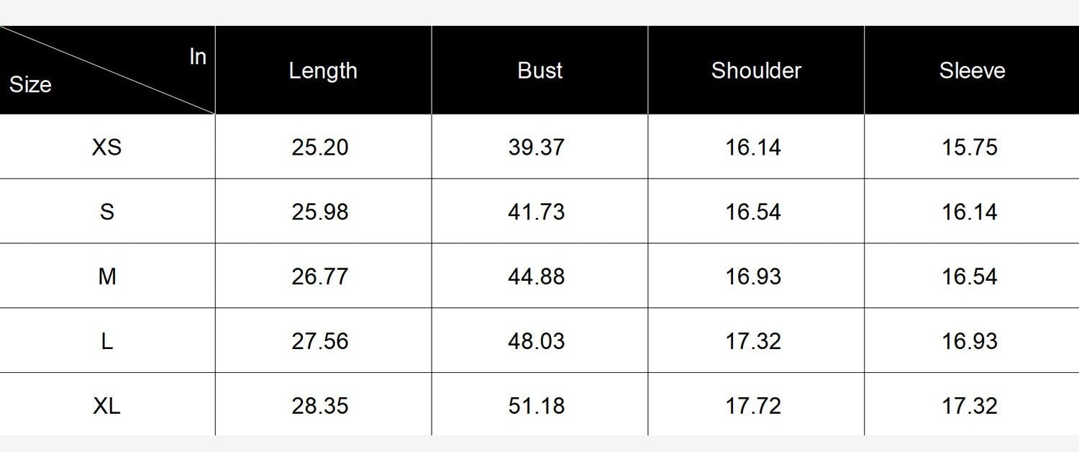Click the XS length value 25.20
1079x452 pixels.
coord(320,147)
